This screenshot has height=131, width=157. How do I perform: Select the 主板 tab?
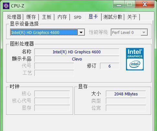(47, 17)
